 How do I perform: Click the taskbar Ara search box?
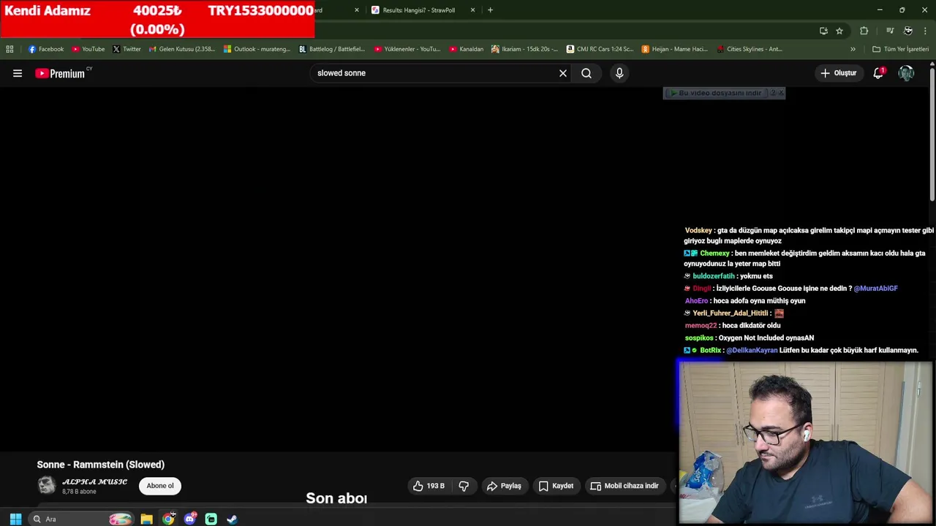[x=81, y=519]
